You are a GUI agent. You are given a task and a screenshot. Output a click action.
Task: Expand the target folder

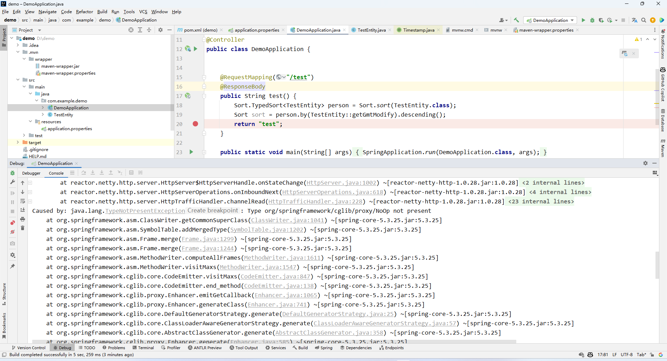18,142
